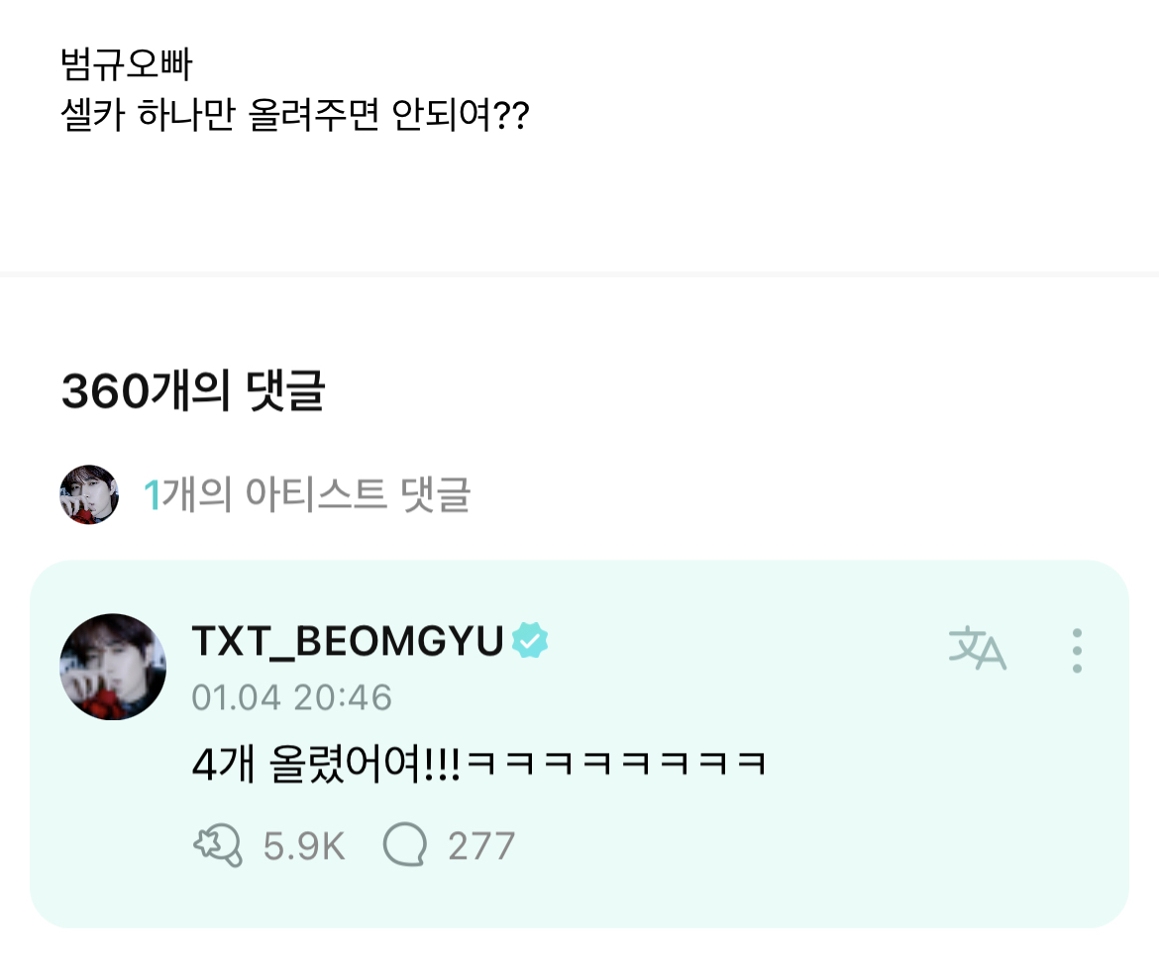The width and height of the screenshot is (1159, 954).
Task: Translate the TXT_BEOMGYU comment
Action: click(977, 648)
